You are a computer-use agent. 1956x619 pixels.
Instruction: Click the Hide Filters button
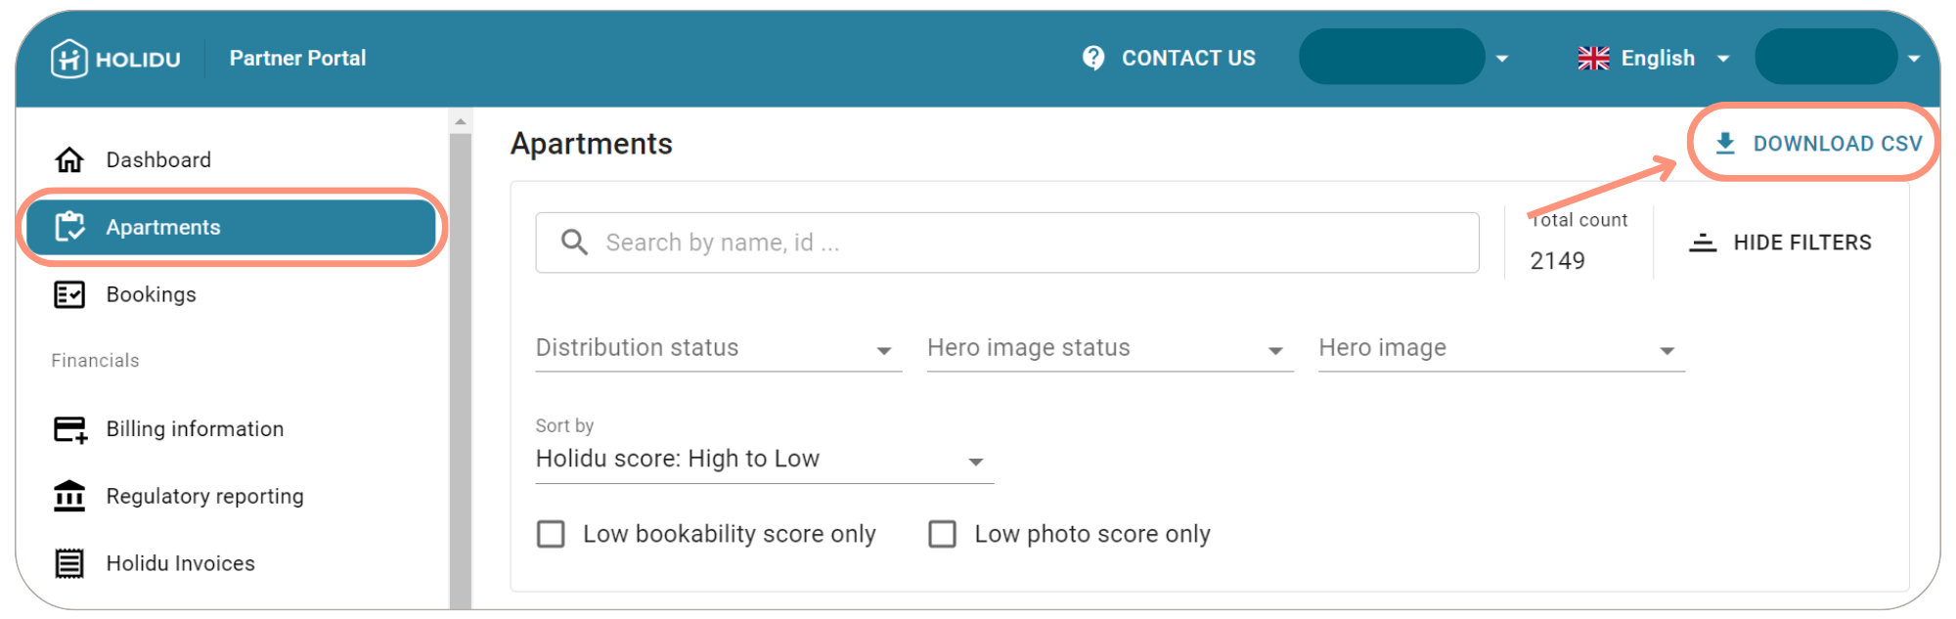pos(1780,243)
